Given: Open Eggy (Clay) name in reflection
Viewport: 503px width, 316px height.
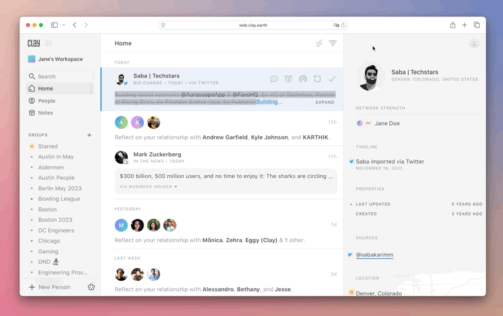Looking at the screenshot, I should click(x=261, y=241).
